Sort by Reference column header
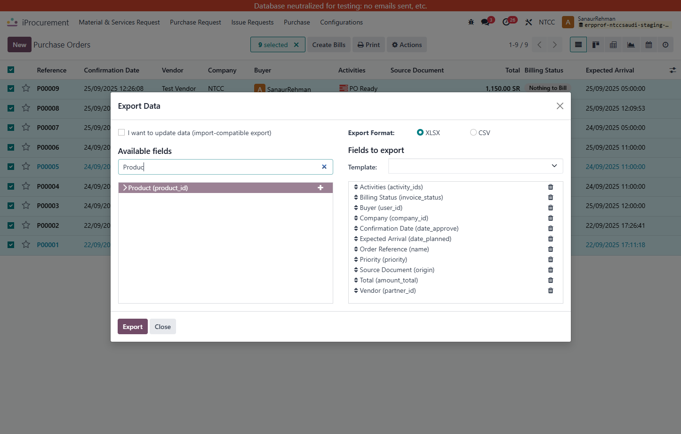 click(x=52, y=70)
